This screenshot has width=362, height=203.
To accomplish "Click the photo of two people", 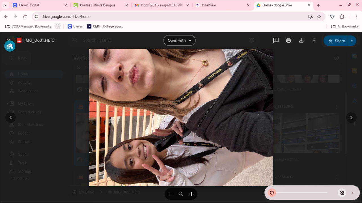I will tap(181, 117).
